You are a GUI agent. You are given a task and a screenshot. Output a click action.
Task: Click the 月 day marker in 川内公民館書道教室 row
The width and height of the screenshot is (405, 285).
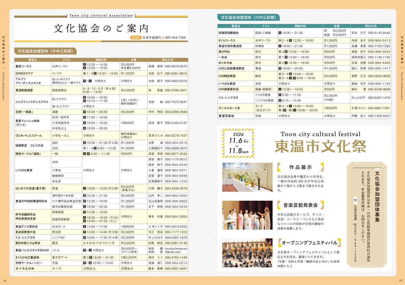(280, 69)
